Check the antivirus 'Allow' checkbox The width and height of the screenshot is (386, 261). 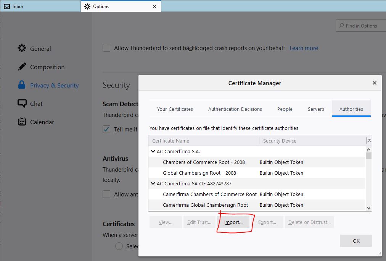point(107,195)
